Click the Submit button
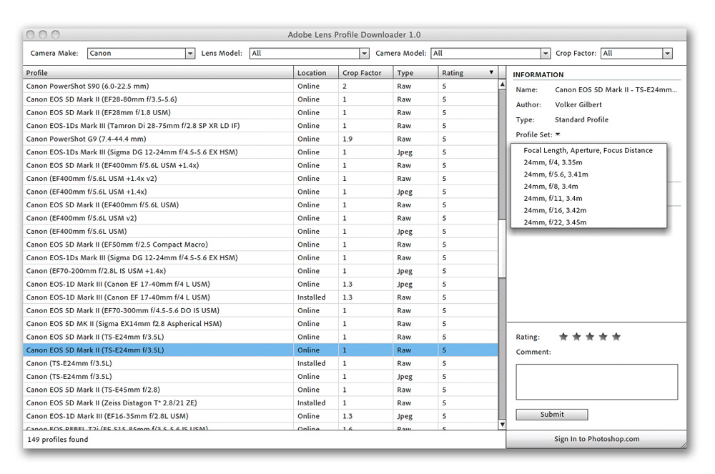Viewport: 715px width, 474px height. click(552, 414)
